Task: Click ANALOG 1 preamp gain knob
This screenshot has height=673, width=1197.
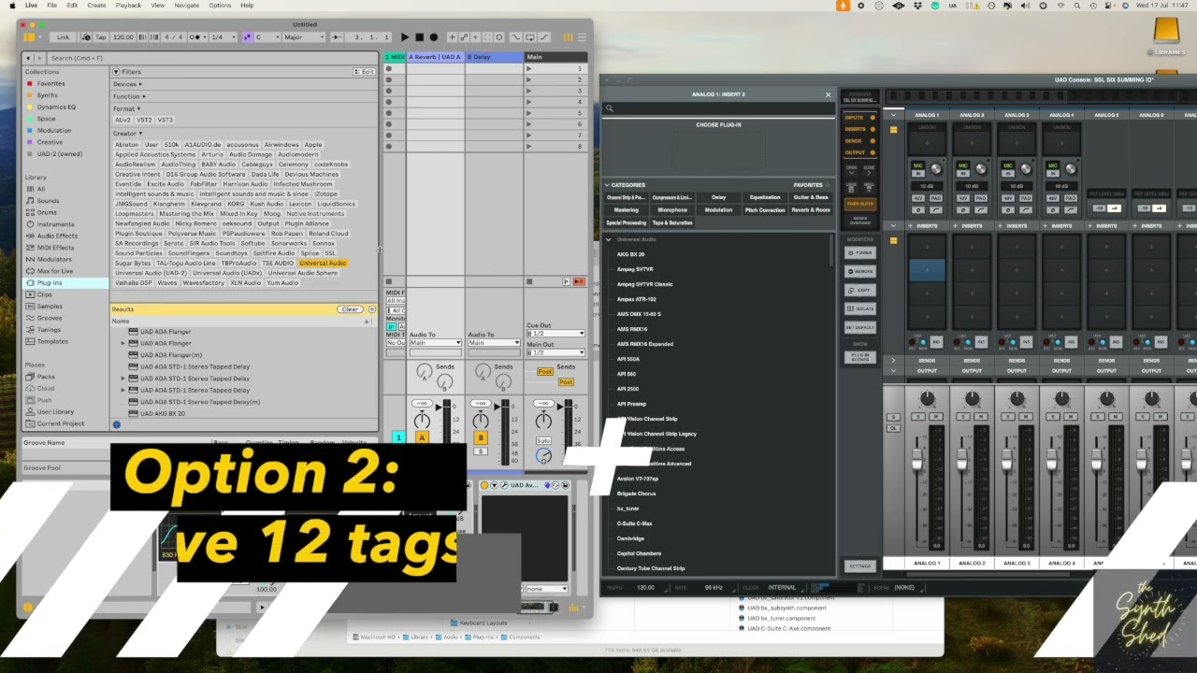Action: coord(936,169)
